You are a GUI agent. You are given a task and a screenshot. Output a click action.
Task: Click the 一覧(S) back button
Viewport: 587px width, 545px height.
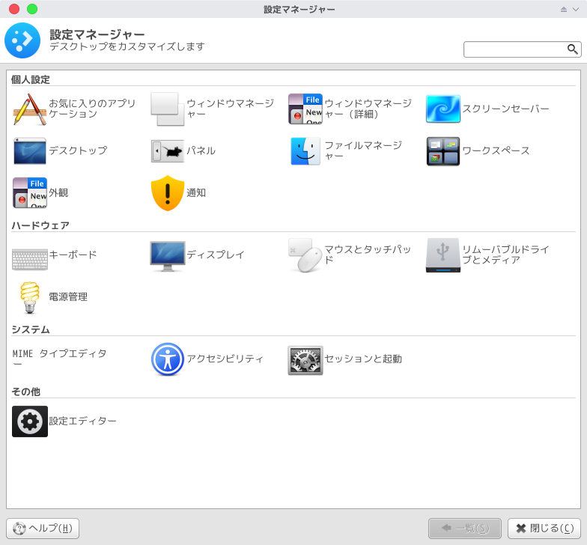coord(464,529)
